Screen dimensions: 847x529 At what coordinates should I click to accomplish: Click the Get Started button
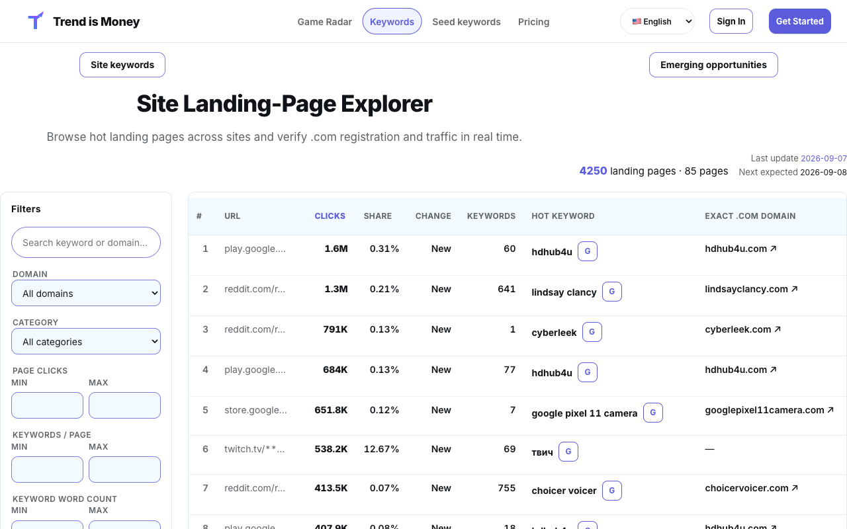pyautogui.click(x=799, y=21)
